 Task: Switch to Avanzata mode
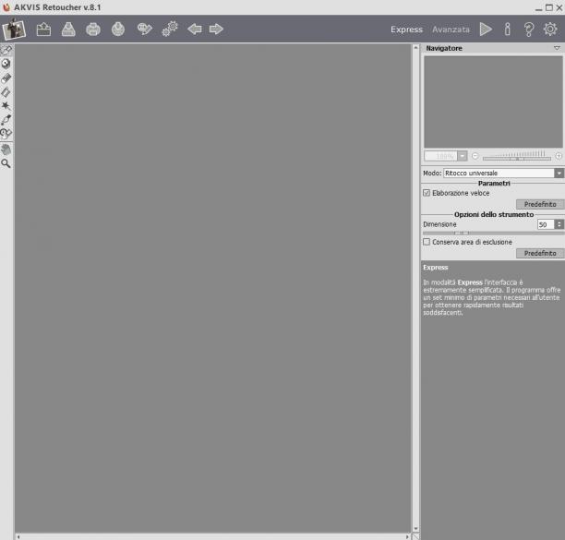pos(451,30)
